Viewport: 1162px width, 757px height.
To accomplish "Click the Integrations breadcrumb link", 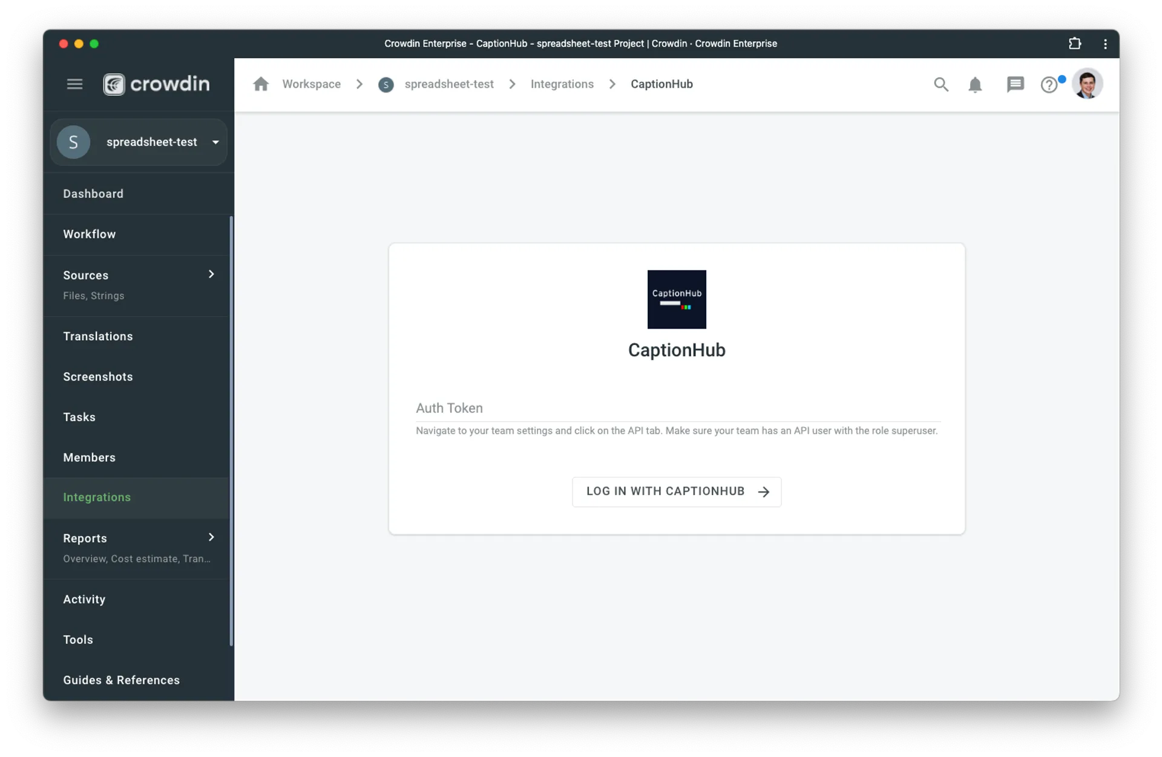I will (562, 84).
